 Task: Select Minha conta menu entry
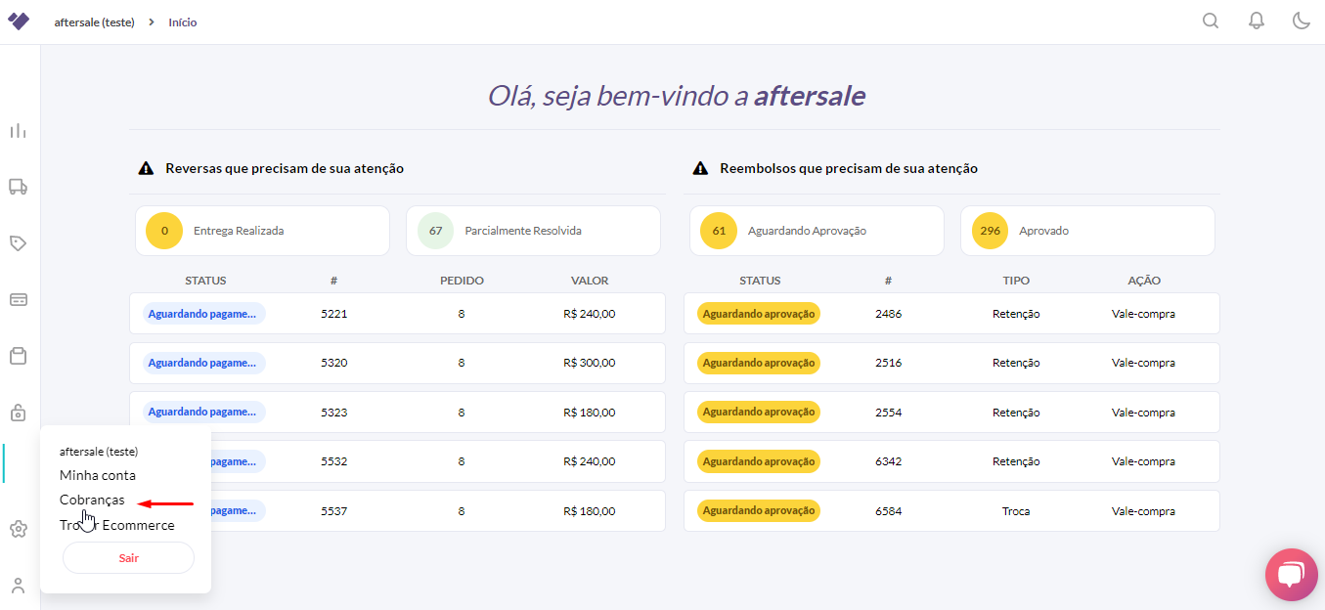(98, 475)
